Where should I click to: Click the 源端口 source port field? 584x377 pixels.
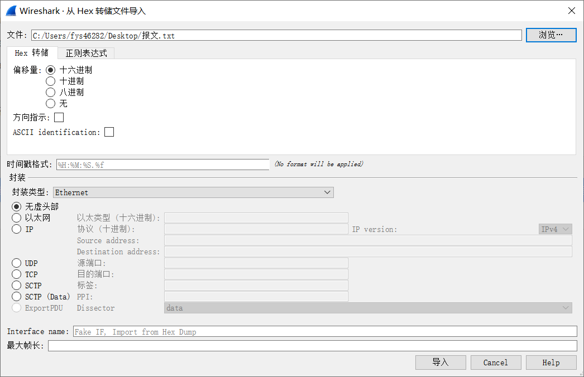pyautogui.click(x=256, y=263)
